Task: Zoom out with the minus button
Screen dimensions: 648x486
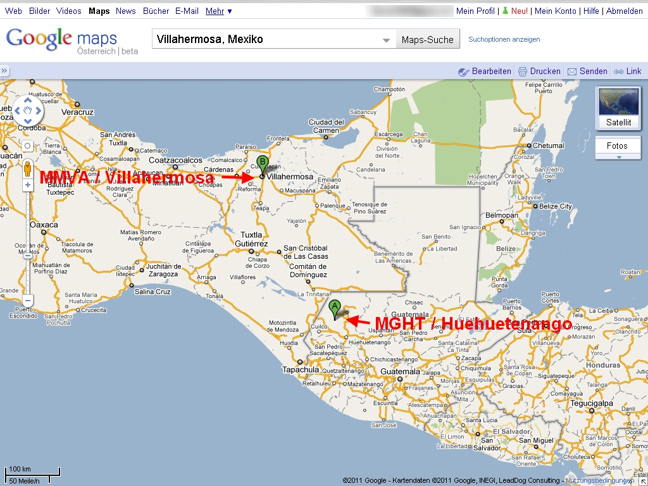Action: point(28,301)
